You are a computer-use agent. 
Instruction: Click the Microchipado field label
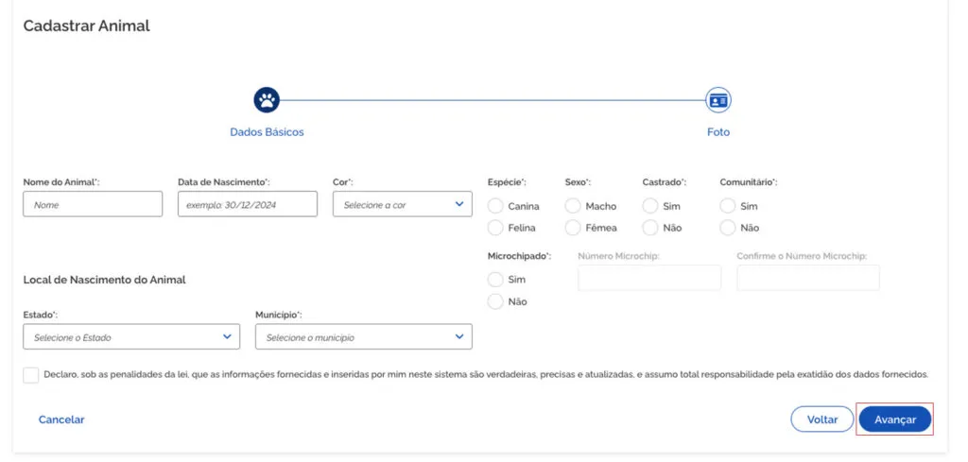tap(519, 255)
